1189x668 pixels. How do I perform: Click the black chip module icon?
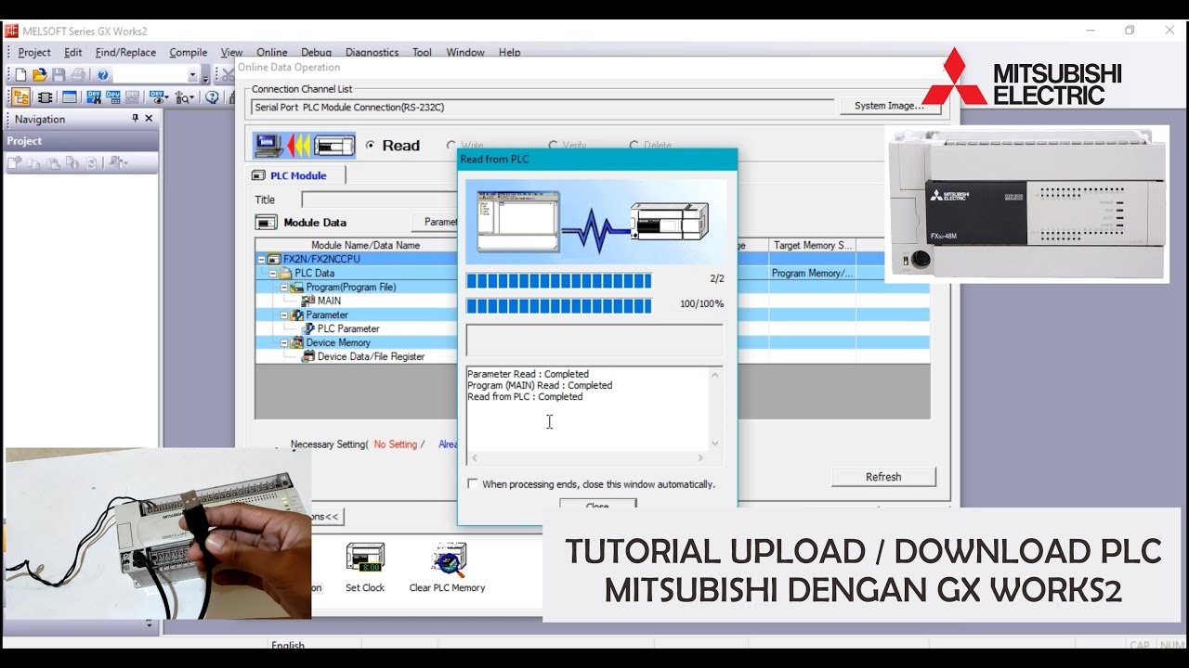click(45, 97)
